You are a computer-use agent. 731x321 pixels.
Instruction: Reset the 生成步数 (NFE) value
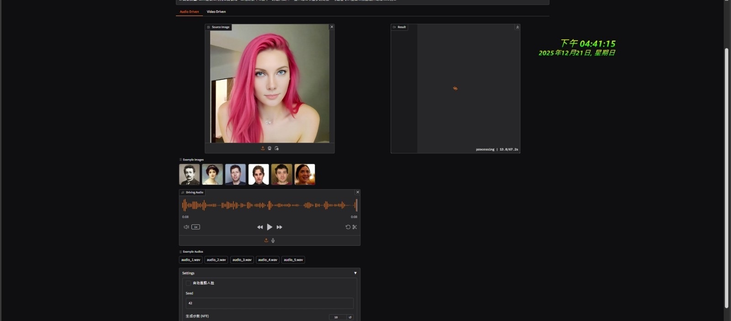[x=350, y=317]
